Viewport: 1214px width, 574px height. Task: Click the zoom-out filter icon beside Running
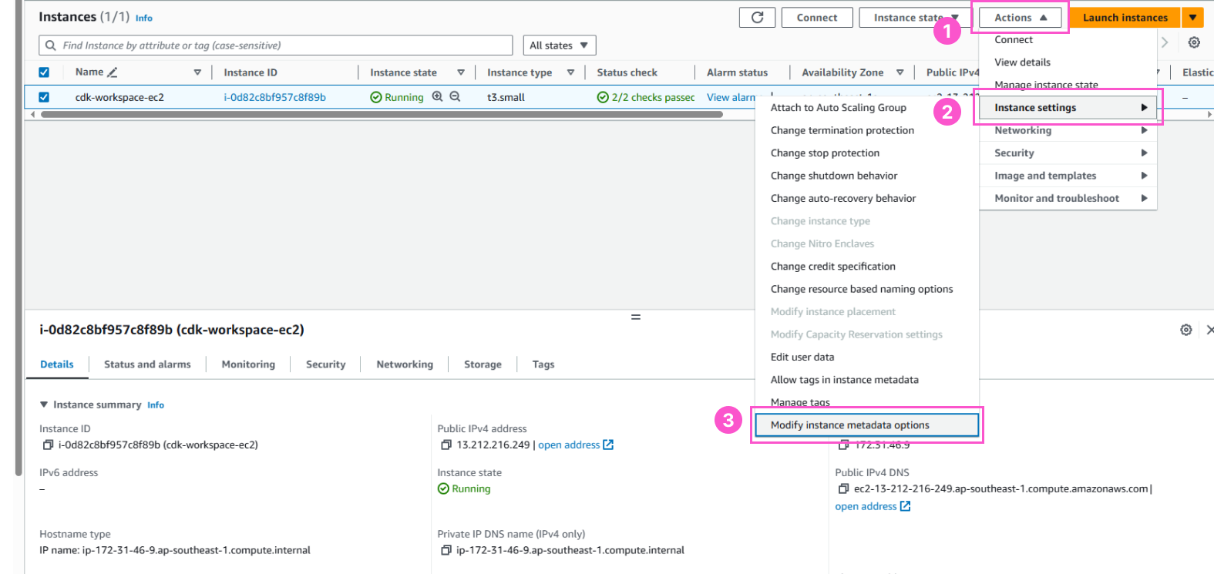pos(455,97)
